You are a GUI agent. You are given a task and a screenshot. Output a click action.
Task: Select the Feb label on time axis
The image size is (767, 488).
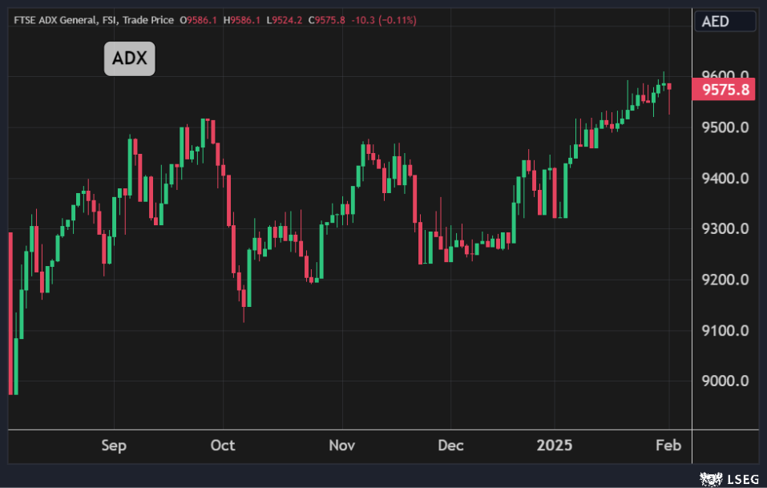coord(668,445)
